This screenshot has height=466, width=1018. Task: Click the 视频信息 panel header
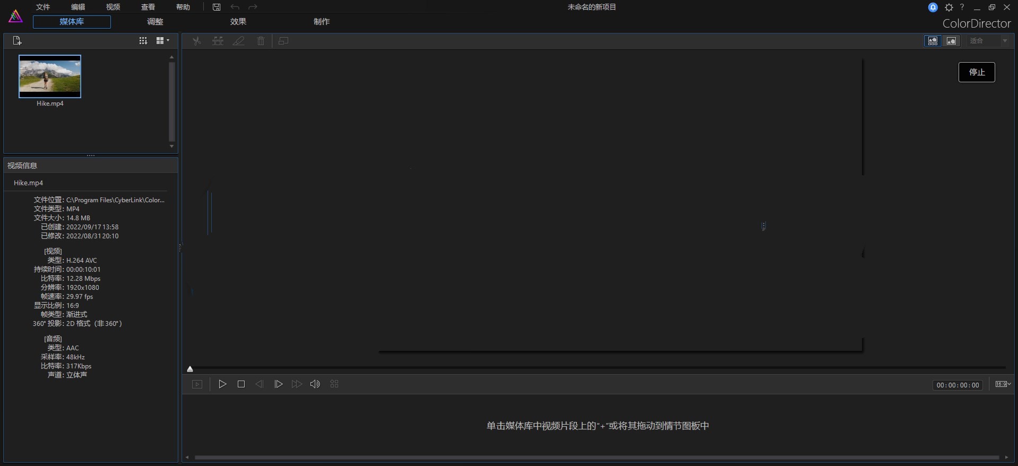tap(91, 166)
